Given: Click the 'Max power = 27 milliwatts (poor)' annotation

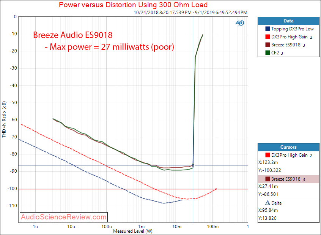Looking at the screenshot, I should pyautogui.click(x=112, y=47).
